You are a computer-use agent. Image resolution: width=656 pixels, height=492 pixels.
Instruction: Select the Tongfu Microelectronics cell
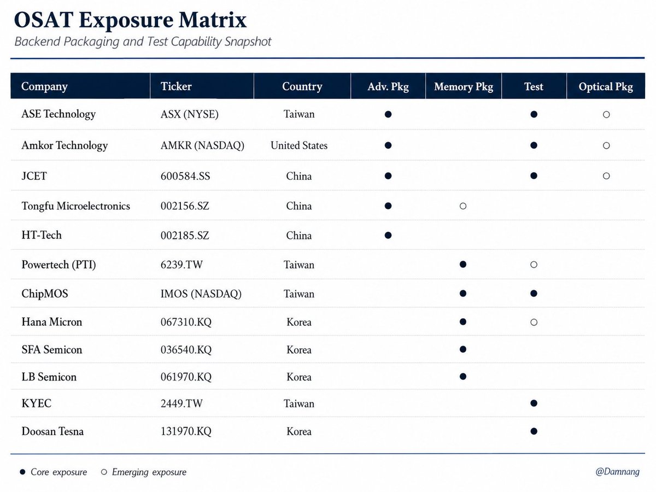coord(76,206)
